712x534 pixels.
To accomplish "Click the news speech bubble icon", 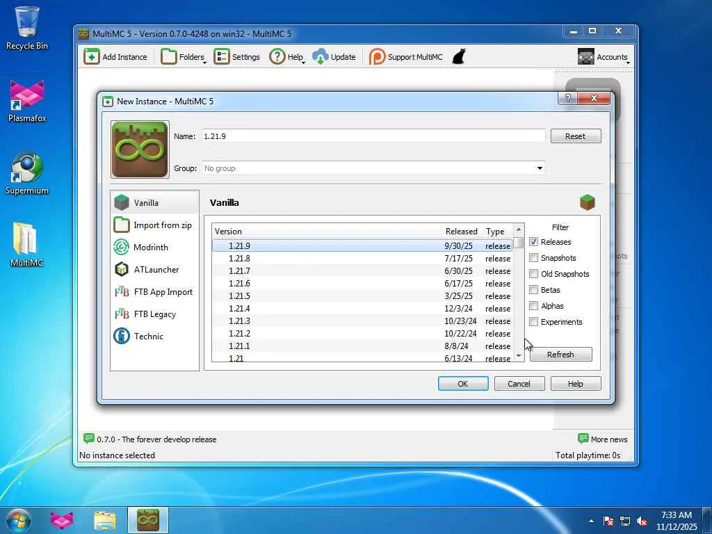I will point(88,439).
